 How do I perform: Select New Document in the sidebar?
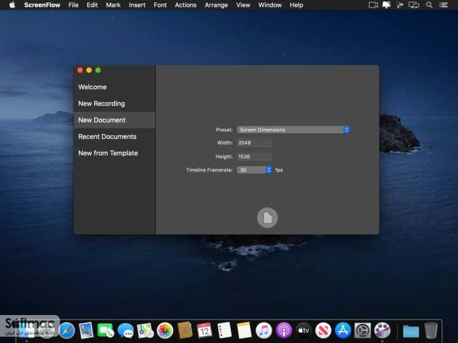(114, 120)
